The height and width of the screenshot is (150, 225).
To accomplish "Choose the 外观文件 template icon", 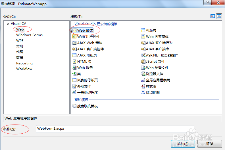I will [74, 86].
